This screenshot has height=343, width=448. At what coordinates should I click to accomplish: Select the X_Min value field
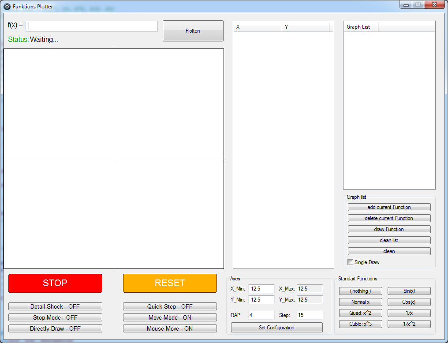pos(261,289)
